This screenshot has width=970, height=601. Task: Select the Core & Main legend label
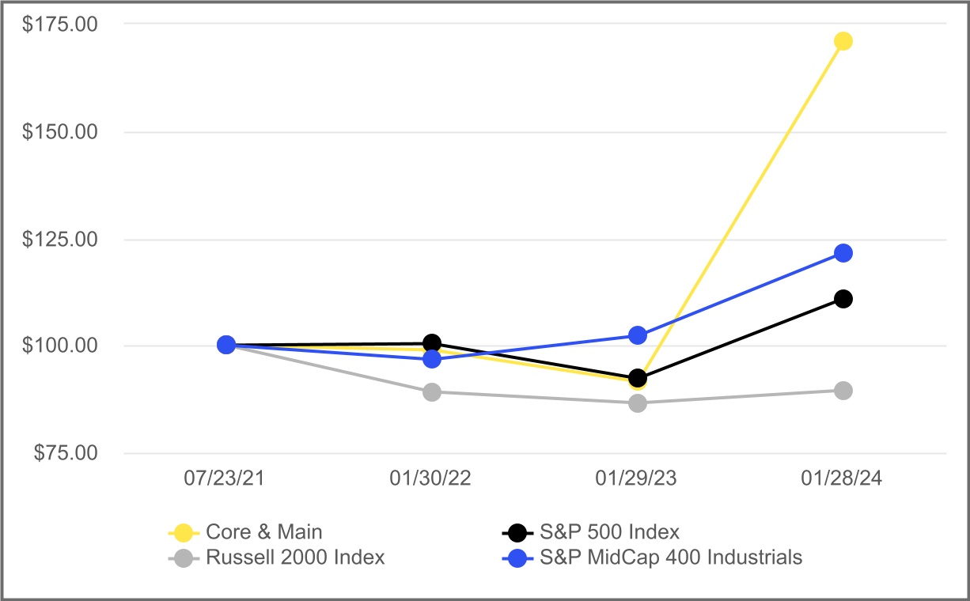[x=263, y=532]
